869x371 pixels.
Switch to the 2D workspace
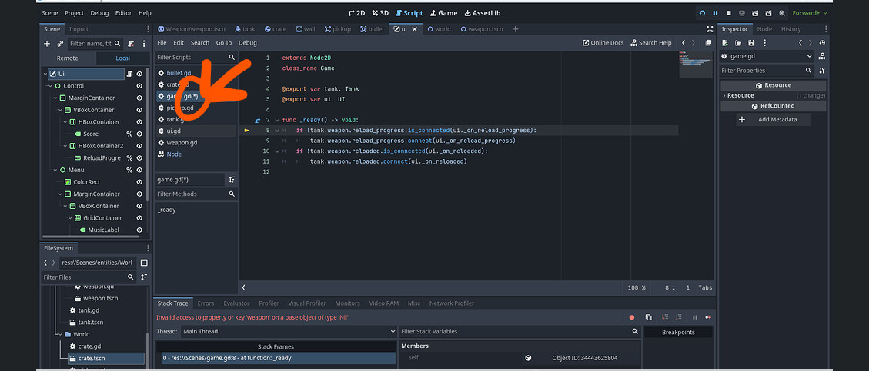pos(356,13)
